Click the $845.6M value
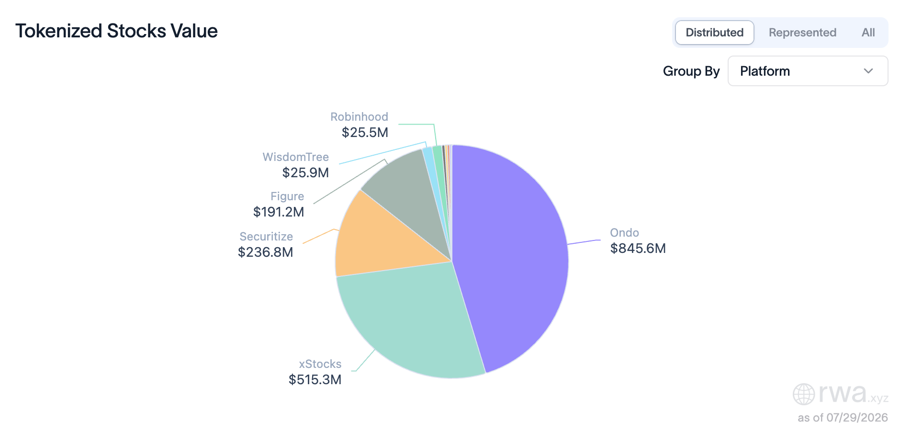This screenshot has height=434, width=900. tap(638, 248)
